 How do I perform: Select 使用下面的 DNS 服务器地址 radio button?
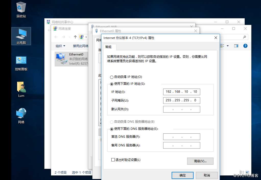pos(112,129)
